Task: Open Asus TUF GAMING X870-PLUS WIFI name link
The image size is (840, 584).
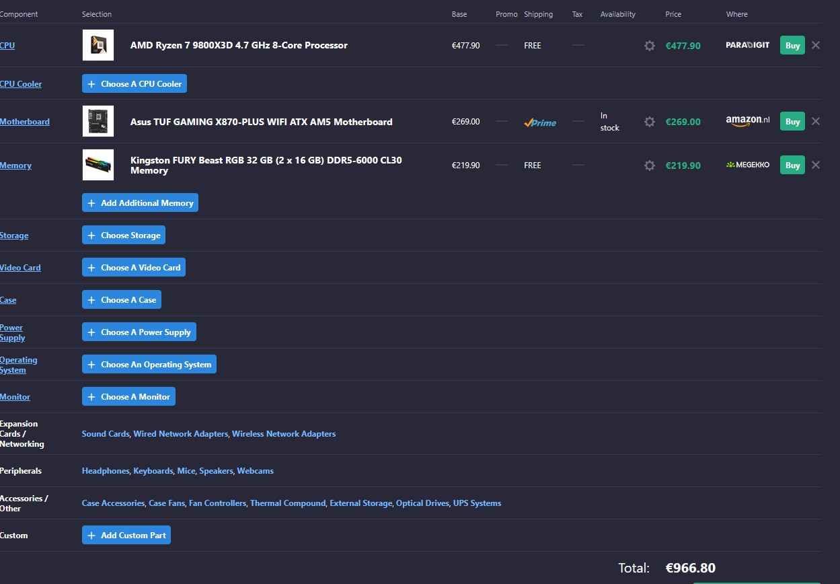Action: point(261,122)
